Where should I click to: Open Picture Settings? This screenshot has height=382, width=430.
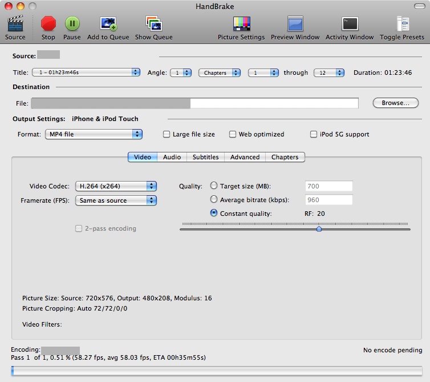(x=241, y=24)
